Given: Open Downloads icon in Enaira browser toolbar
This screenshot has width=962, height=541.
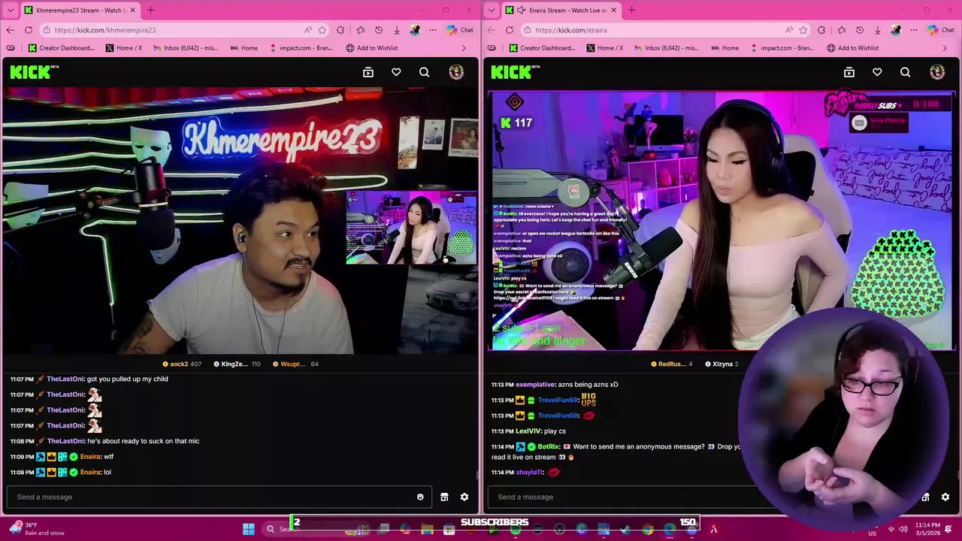Looking at the screenshot, I should [878, 30].
